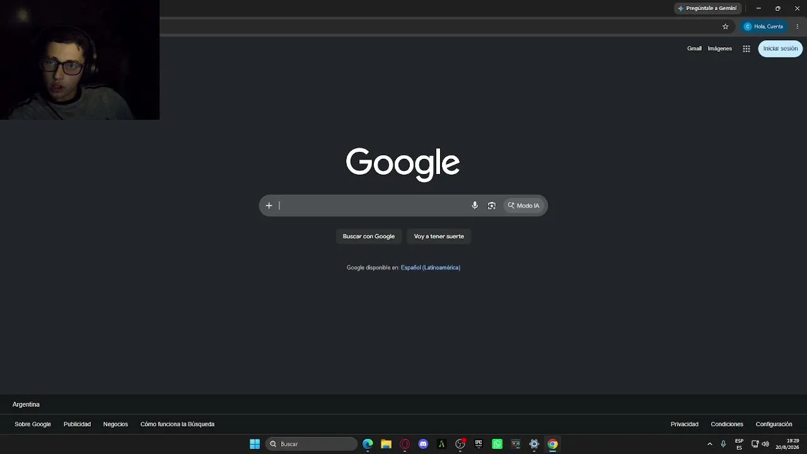Open the green A app on the taskbar

pos(441,444)
